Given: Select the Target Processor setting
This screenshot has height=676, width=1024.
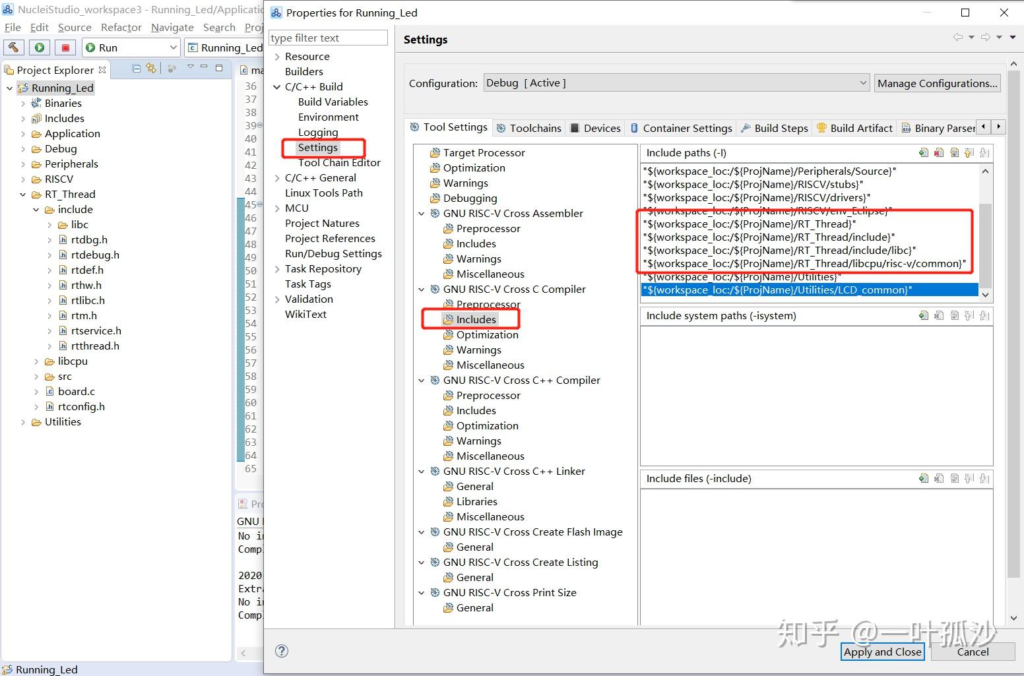Looking at the screenshot, I should tap(484, 152).
